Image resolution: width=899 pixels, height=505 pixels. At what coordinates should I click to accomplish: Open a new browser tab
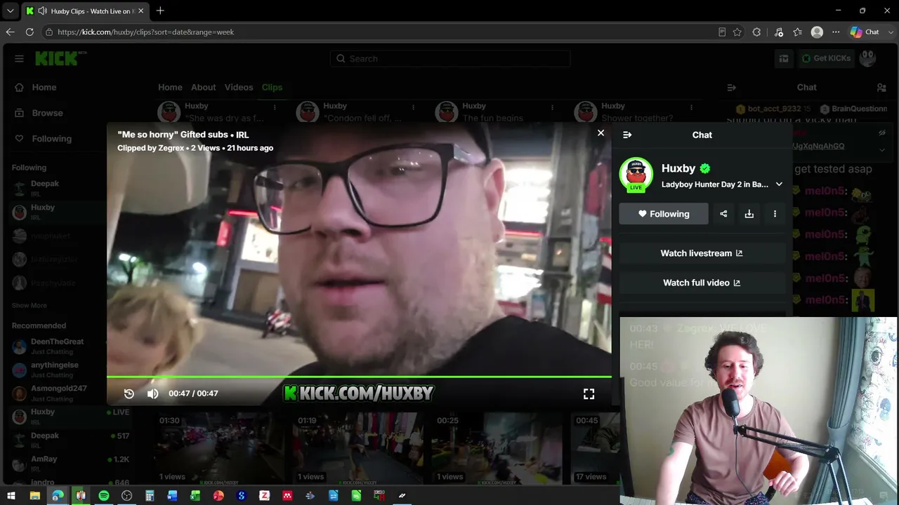coord(160,11)
